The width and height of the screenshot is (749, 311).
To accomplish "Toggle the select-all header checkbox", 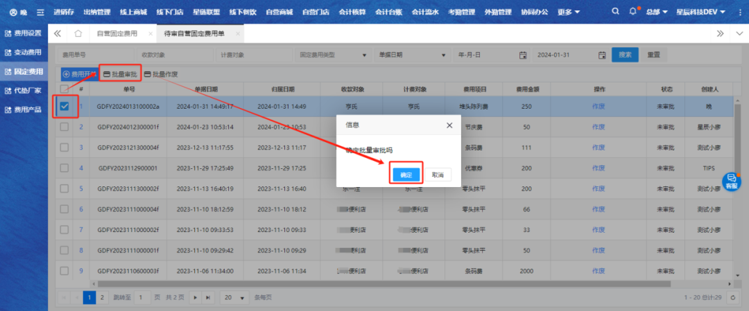I will point(64,89).
